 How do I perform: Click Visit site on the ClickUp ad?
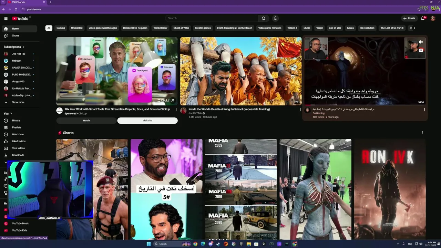(x=147, y=121)
